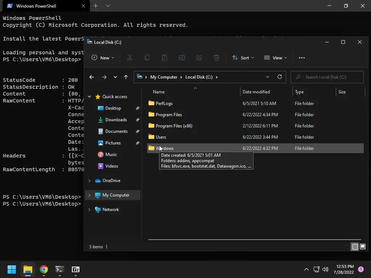Select Videos in navigation pane
371x278 pixels.
click(112, 166)
